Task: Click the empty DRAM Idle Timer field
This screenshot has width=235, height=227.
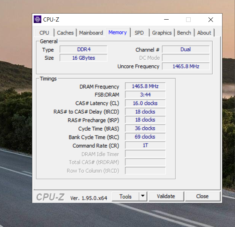Action: pyautogui.click(x=145, y=154)
